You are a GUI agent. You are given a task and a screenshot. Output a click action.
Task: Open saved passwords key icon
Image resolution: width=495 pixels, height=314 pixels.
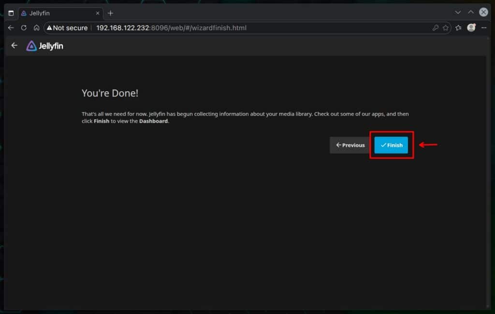435,28
